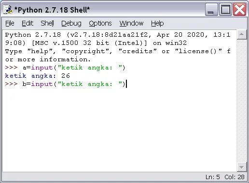Click the Python icon in title bar
249x183 pixels.
tap(8, 10)
